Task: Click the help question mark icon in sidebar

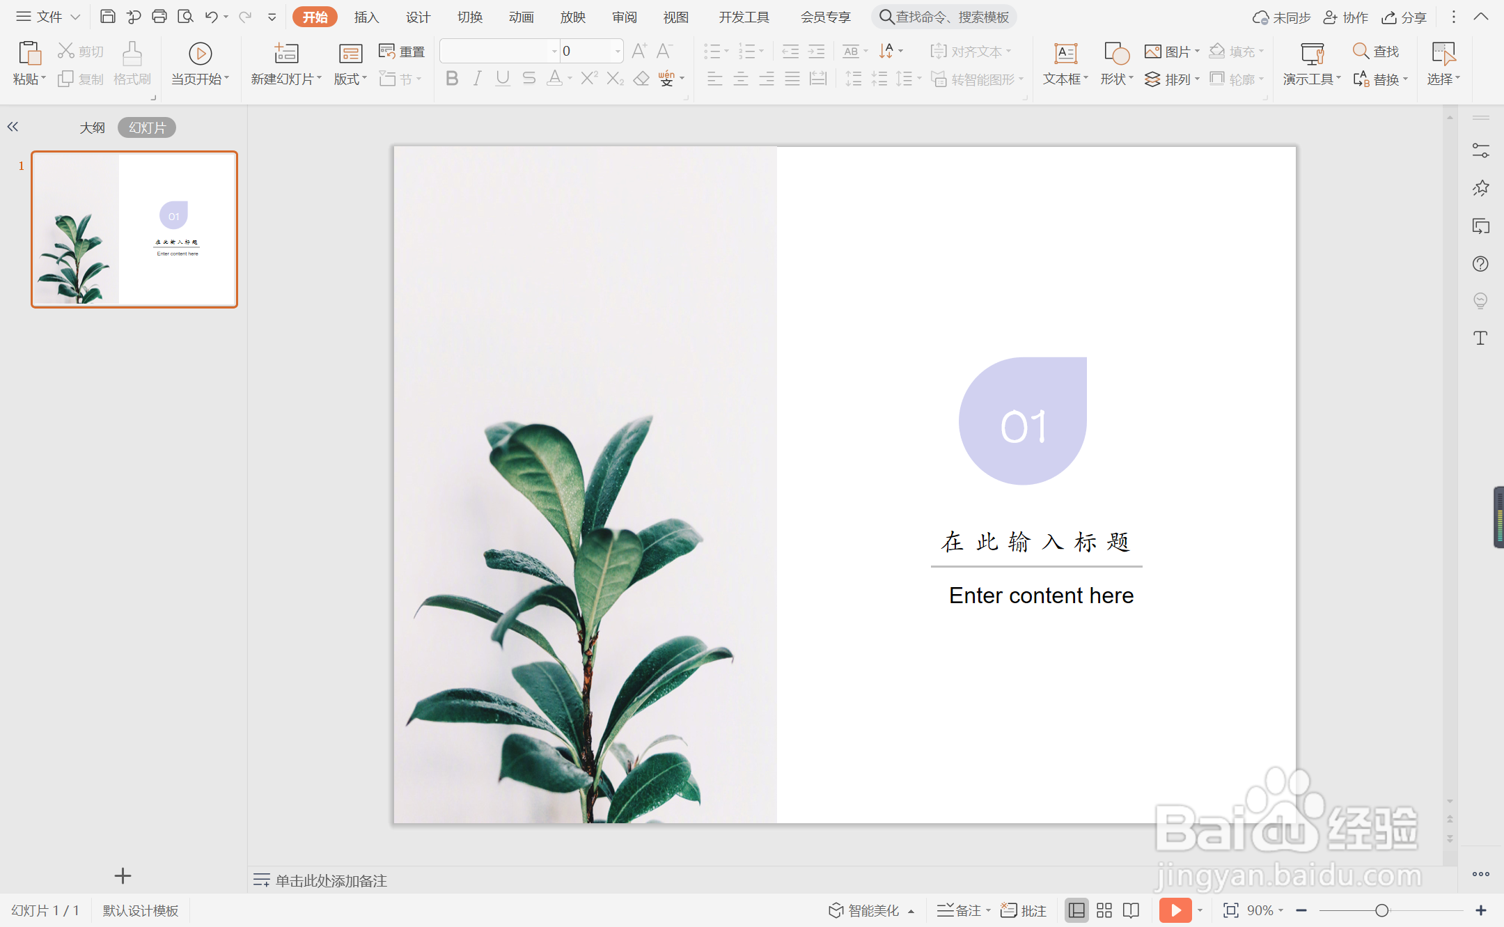Action: (1480, 264)
